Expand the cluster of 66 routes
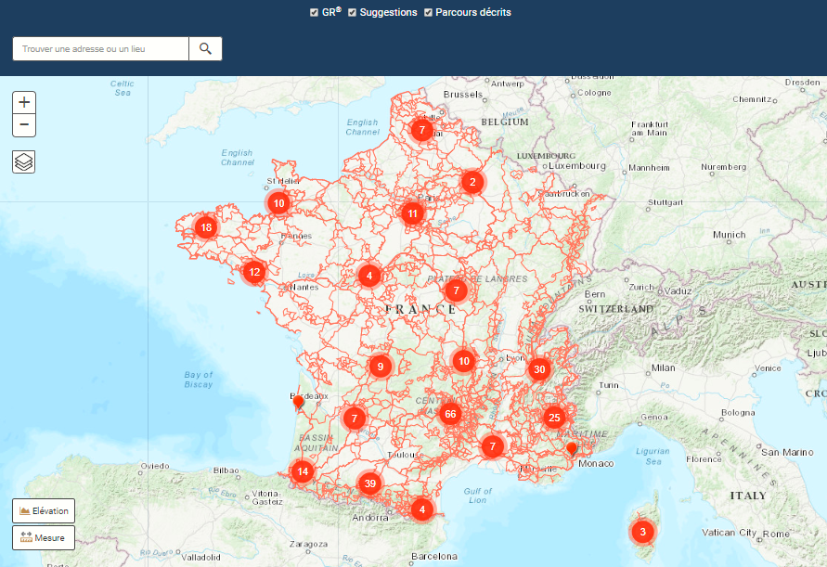This screenshot has height=567, width=827. [450, 414]
